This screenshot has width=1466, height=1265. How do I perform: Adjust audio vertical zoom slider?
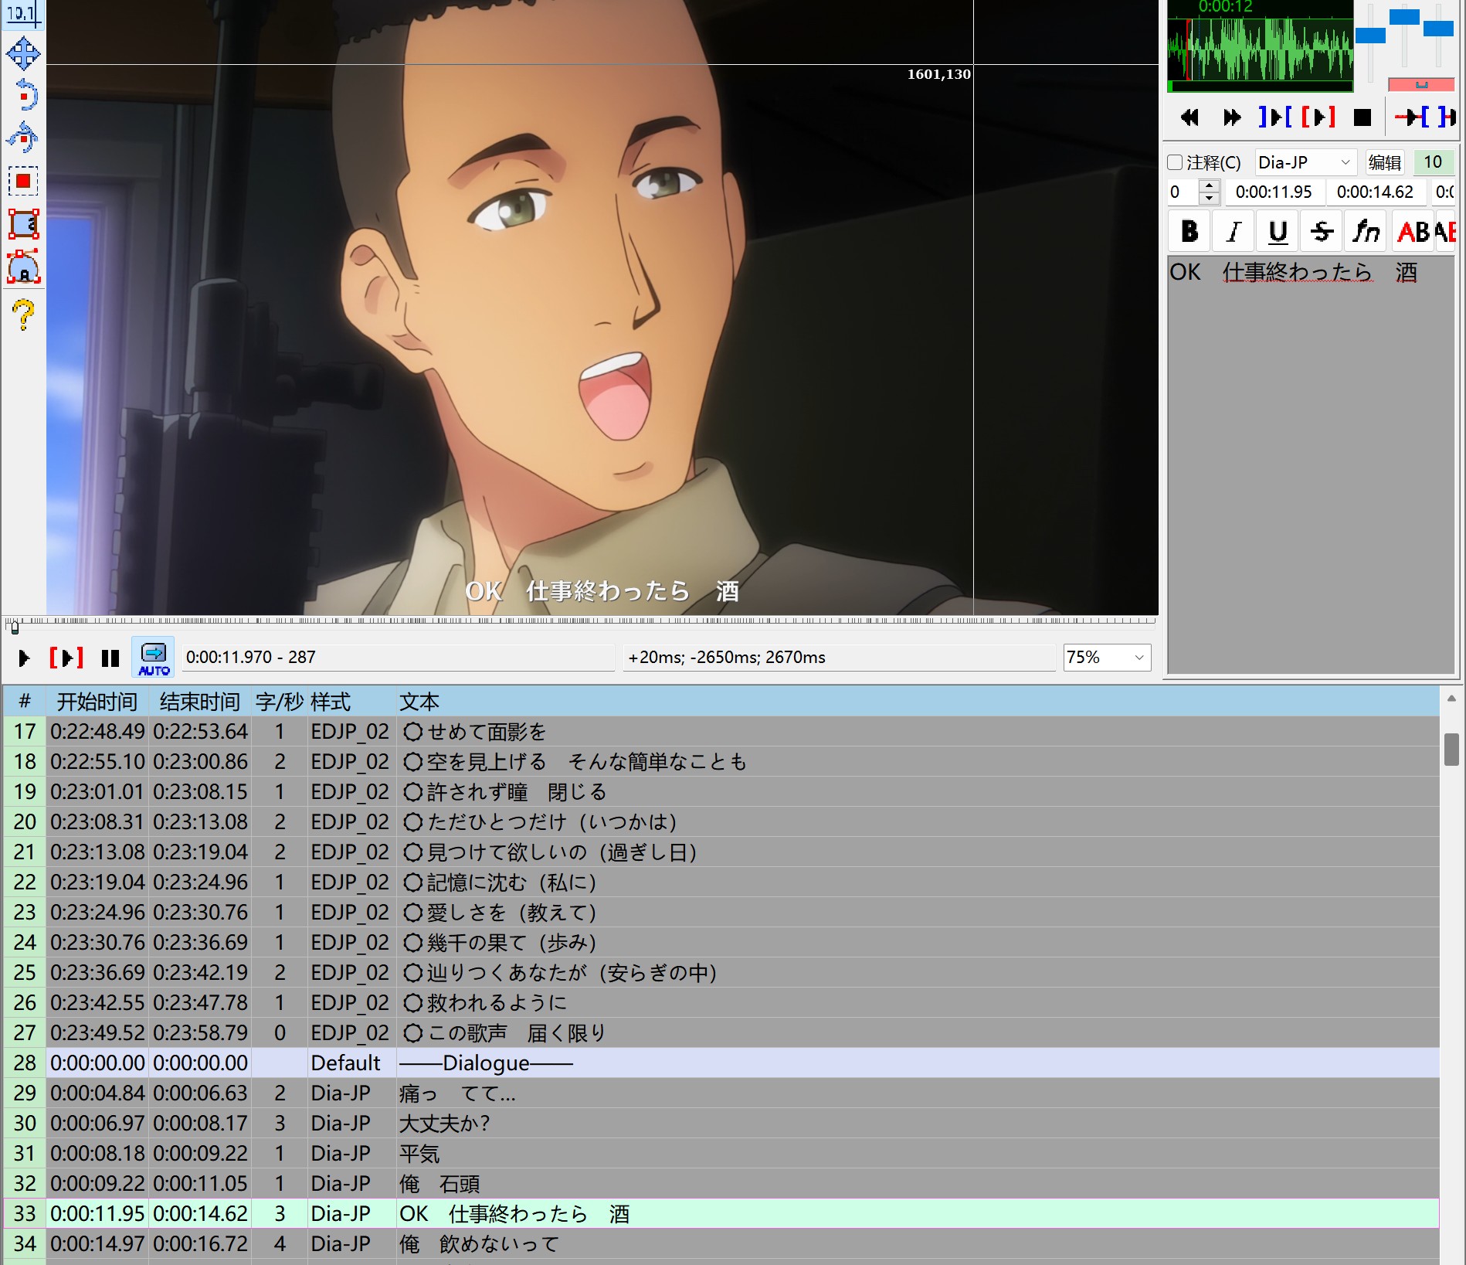(x=1404, y=17)
